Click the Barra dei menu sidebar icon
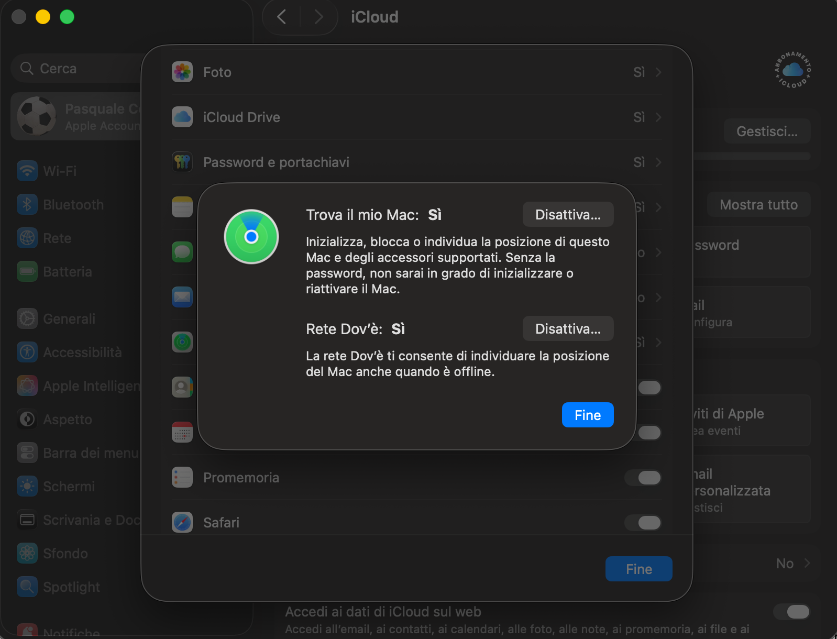This screenshot has height=639, width=837. click(x=27, y=453)
